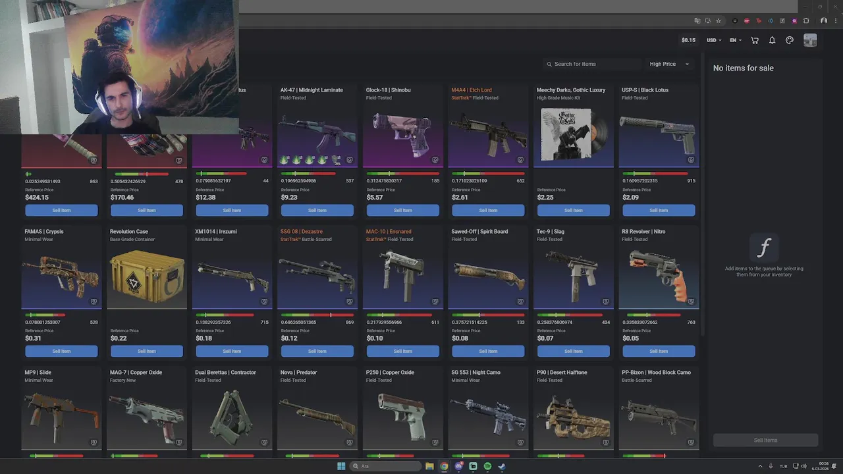Click the inspect icon on XM1014 Irezumi
The height and width of the screenshot is (474, 843).
click(264, 302)
